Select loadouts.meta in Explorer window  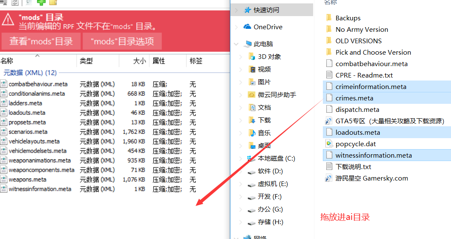point(387,133)
